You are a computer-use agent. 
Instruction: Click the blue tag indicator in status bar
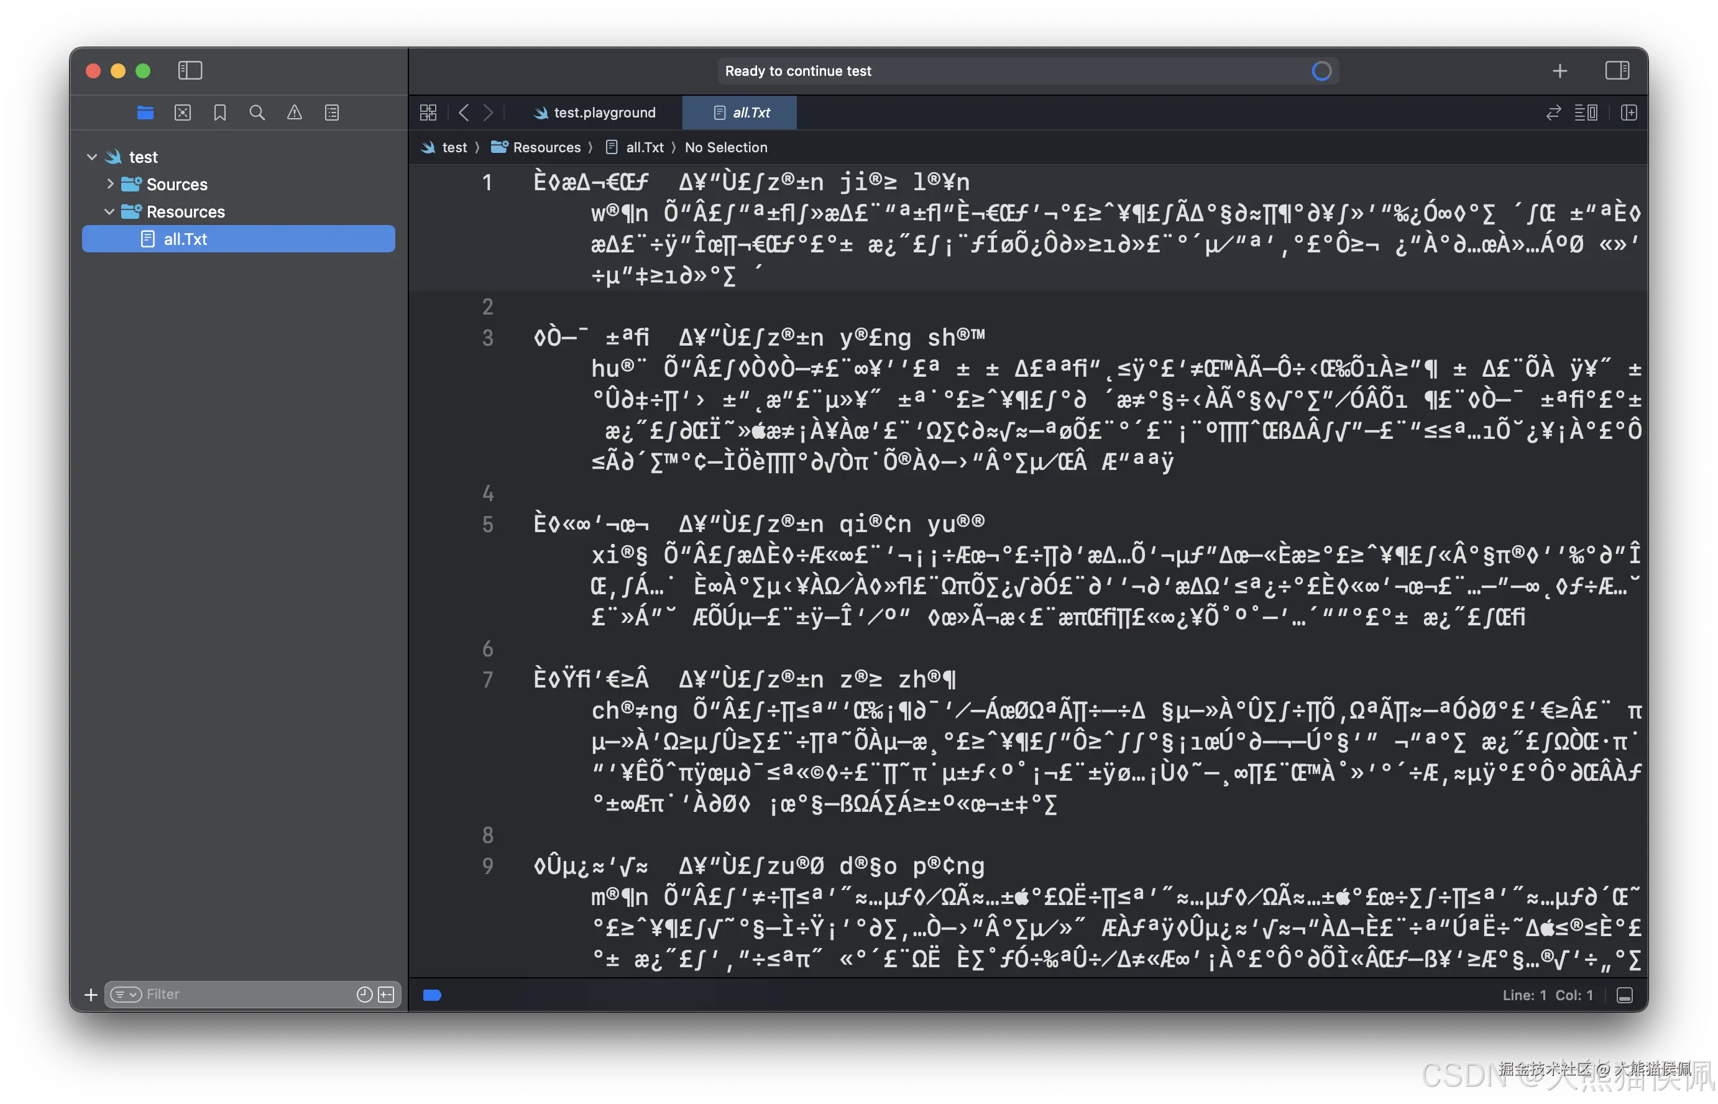coord(432,995)
